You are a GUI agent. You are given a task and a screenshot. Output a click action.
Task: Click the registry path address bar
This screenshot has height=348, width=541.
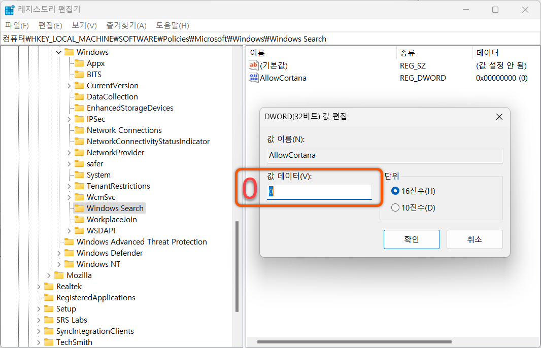pos(270,39)
